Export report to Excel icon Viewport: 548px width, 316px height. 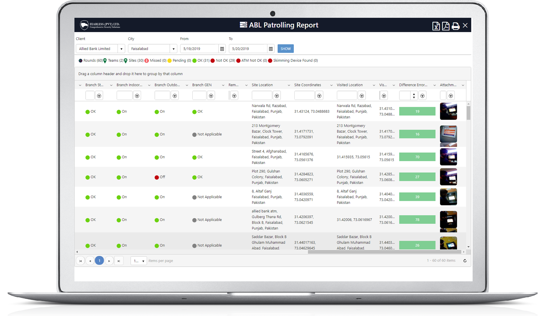coord(436,26)
